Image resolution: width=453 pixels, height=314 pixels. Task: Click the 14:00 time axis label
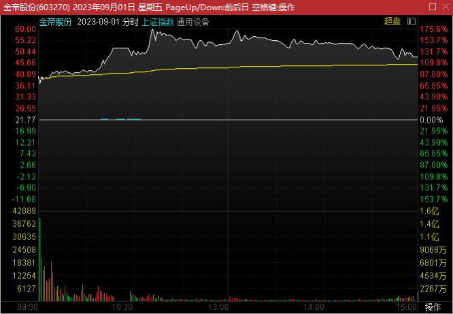click(x=314, y=307)
